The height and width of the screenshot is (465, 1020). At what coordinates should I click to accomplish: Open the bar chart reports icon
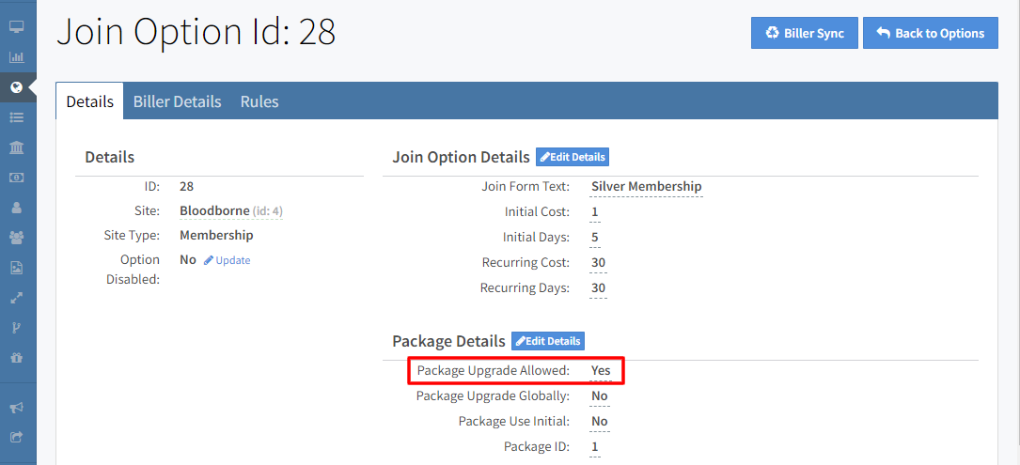click(16, 56)
